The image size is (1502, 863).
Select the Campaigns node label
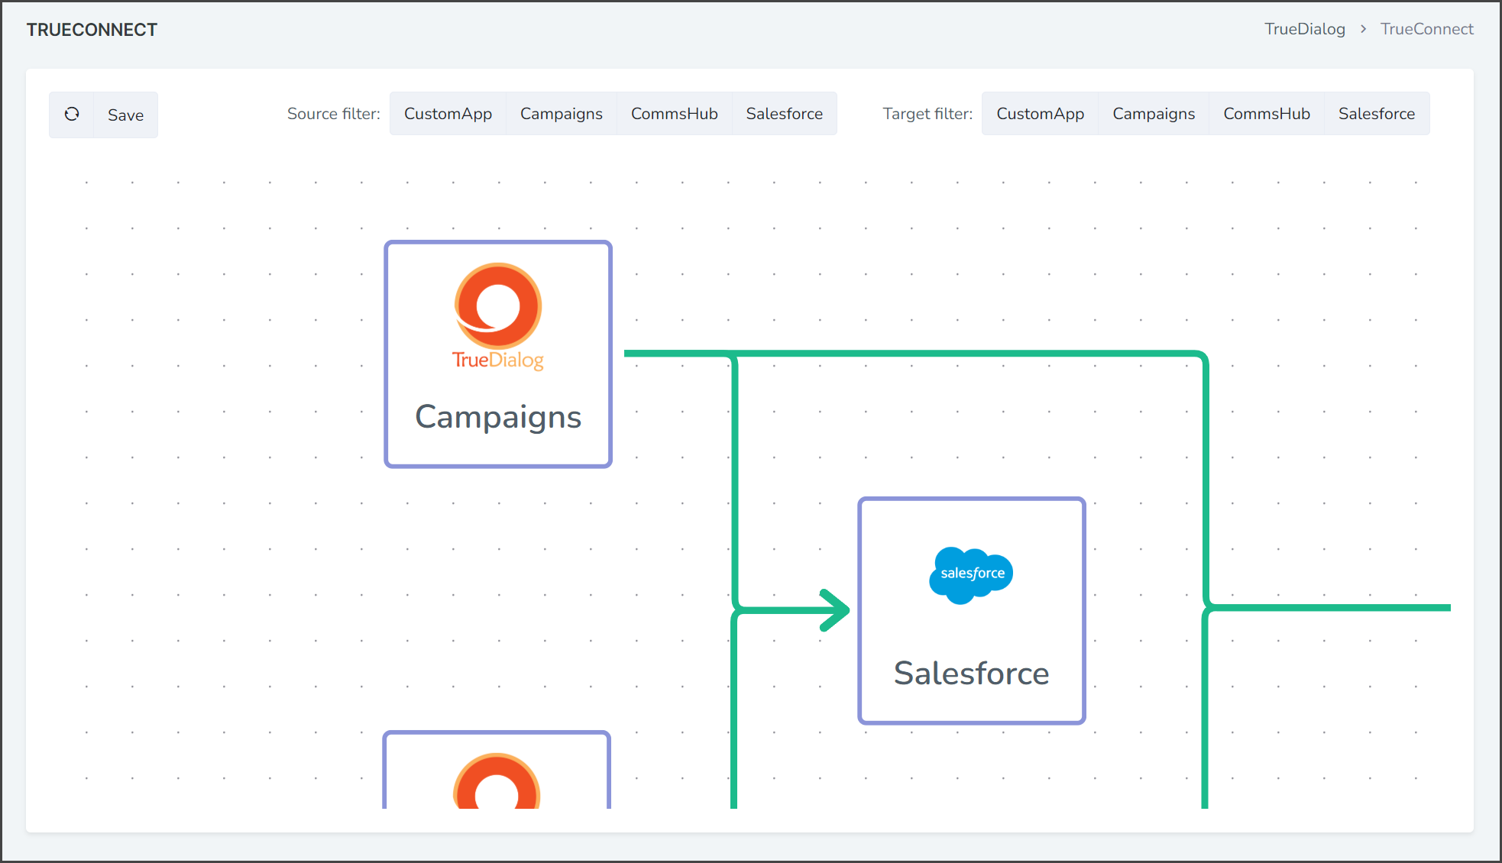(498, 417)
